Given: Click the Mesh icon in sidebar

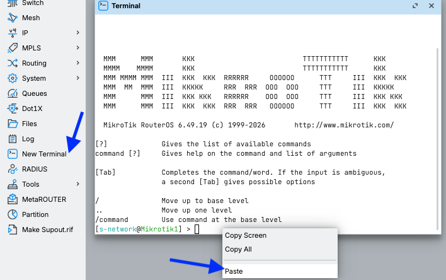Looking at the screenshot, I should (13, 18).
